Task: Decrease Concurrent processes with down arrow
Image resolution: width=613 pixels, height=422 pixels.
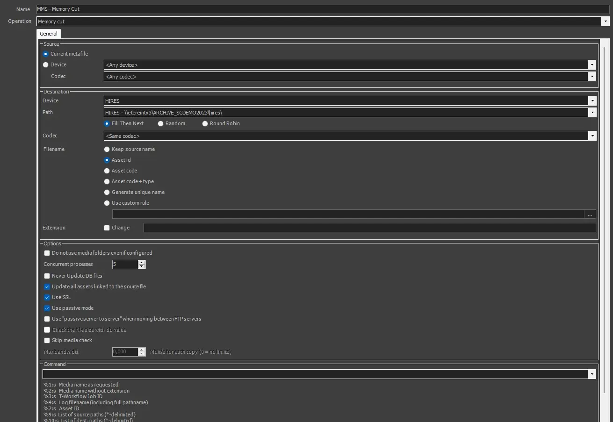Action: point(142,267)
